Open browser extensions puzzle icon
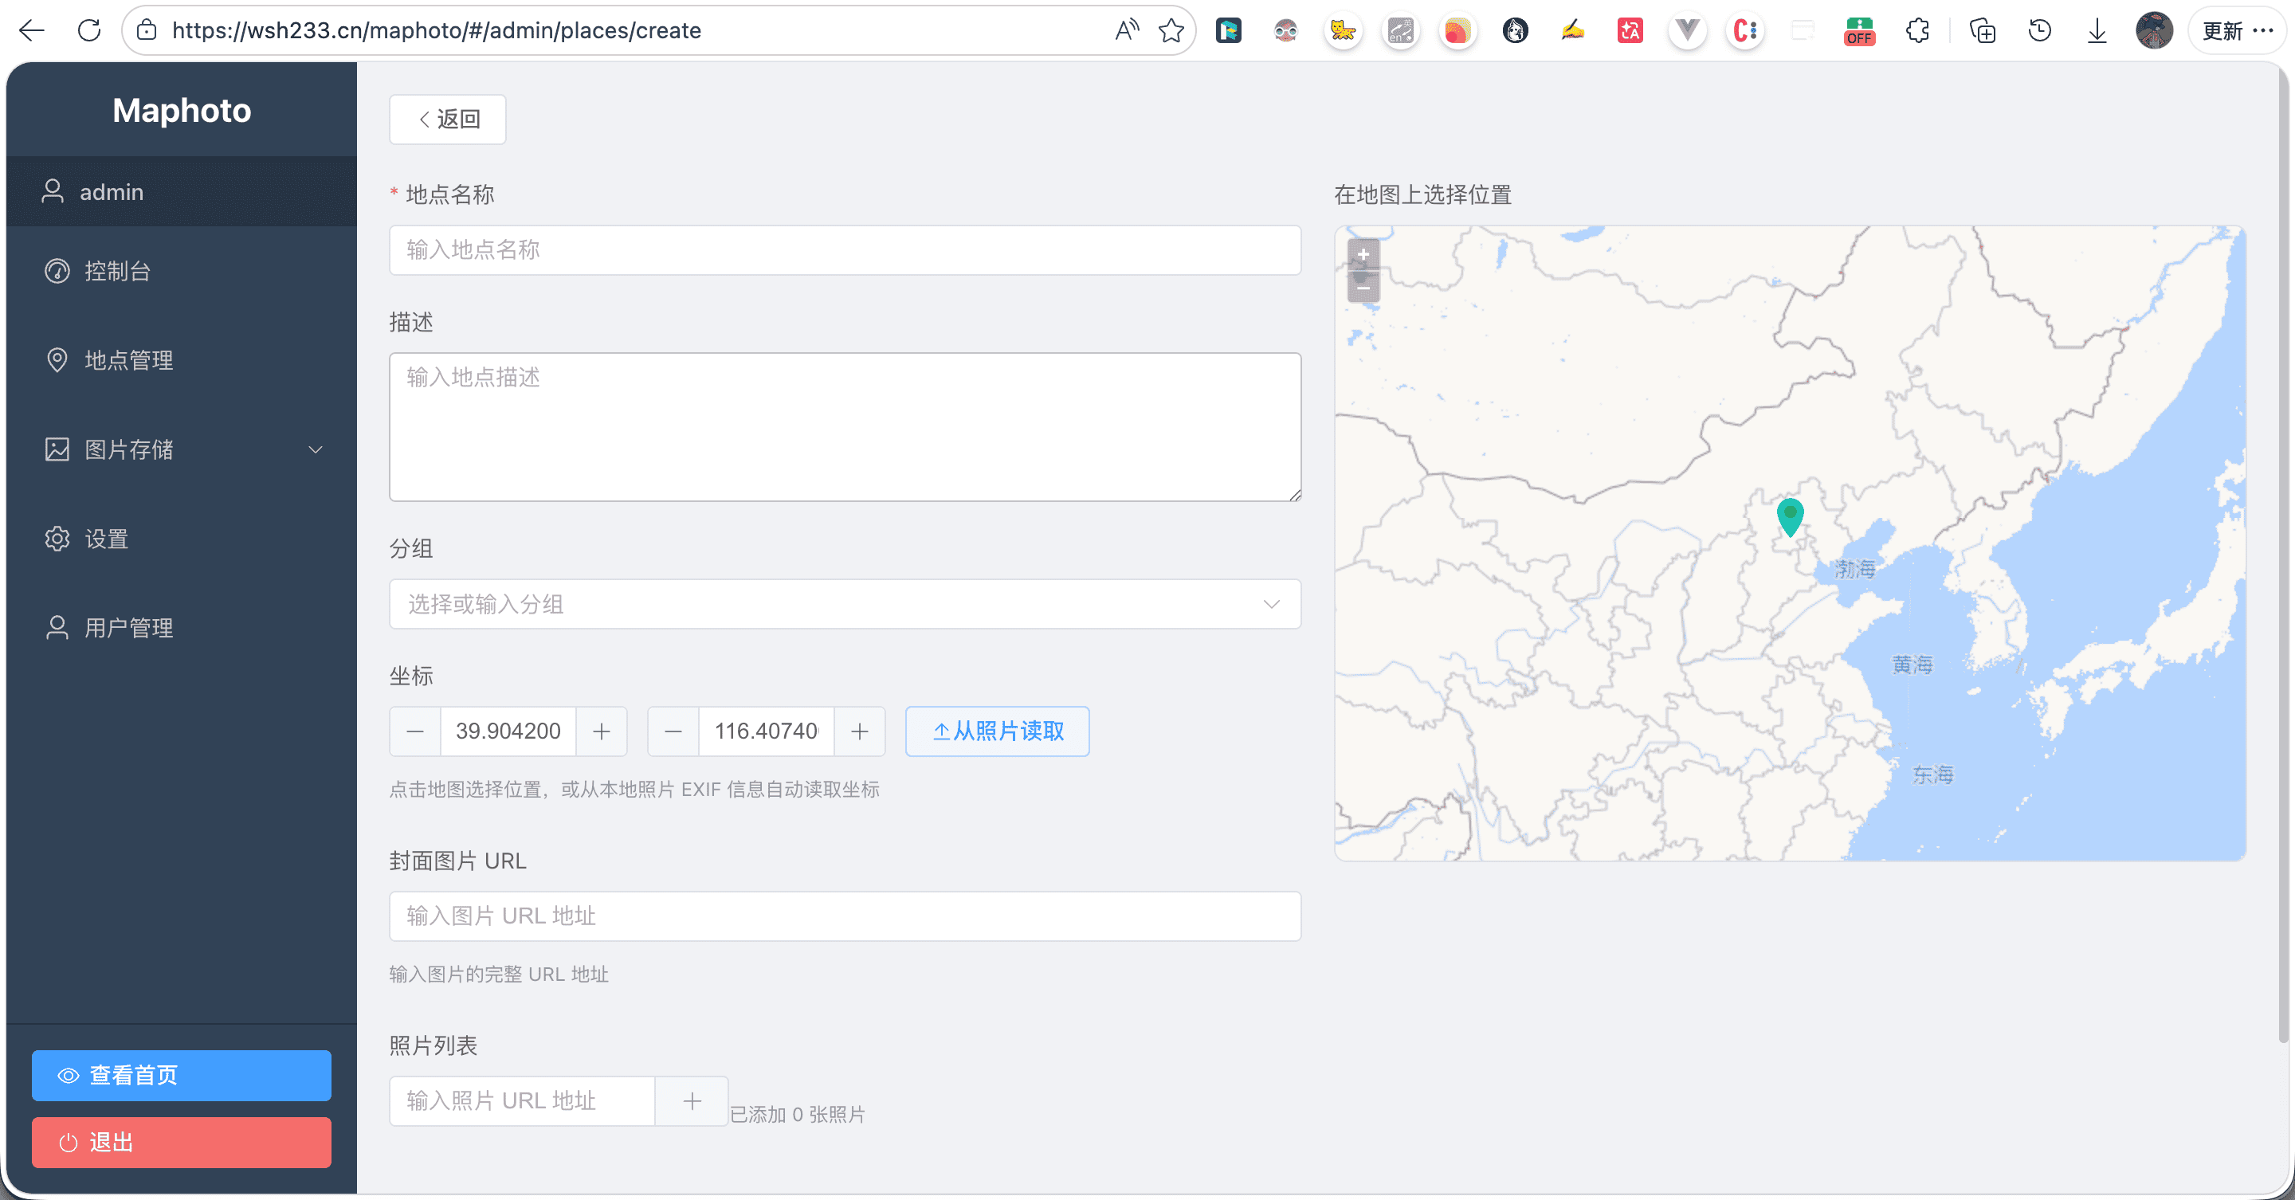 click(1917, 30)
